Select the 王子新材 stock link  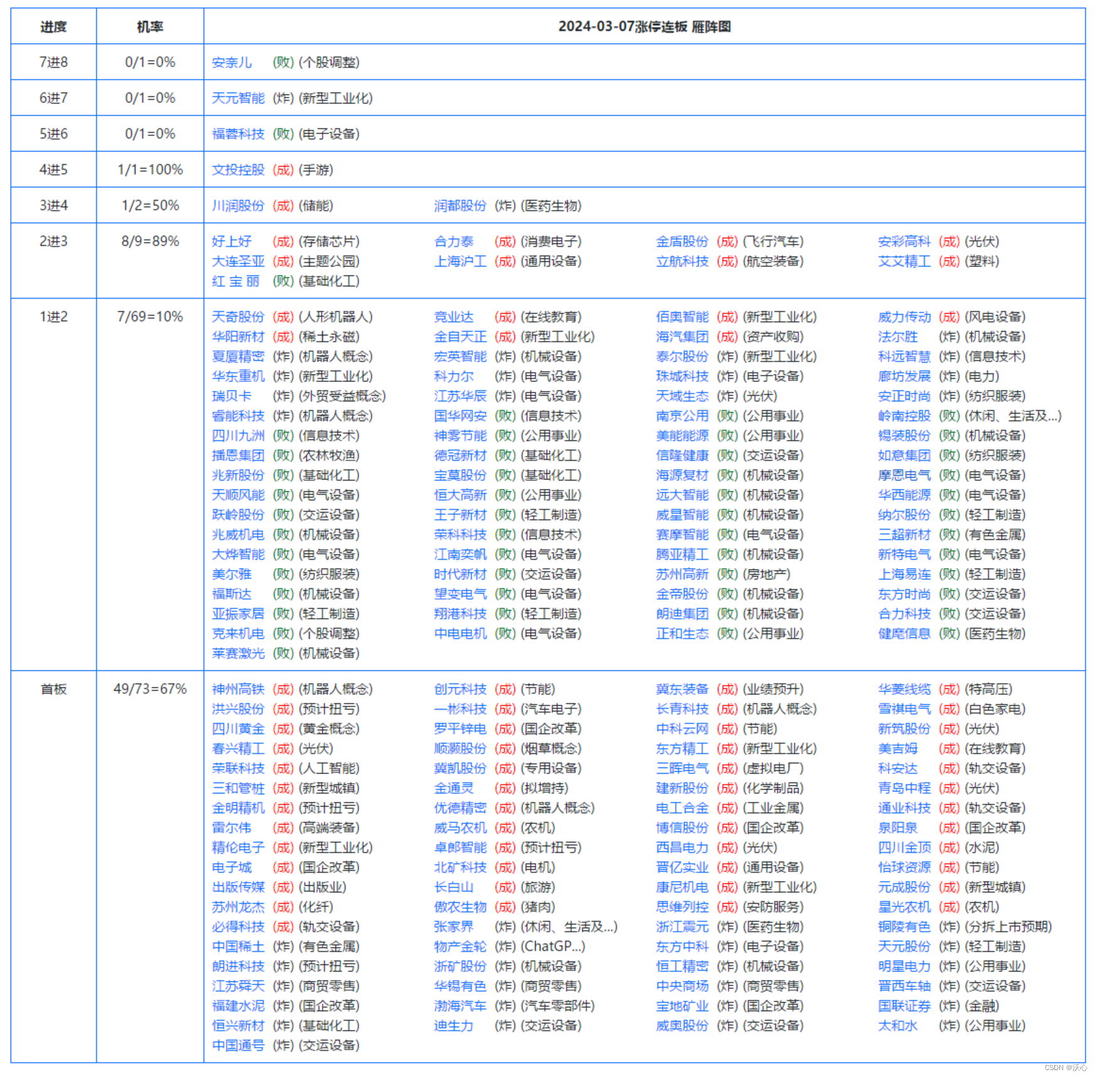pyautogui.click(x=460, y=515)
